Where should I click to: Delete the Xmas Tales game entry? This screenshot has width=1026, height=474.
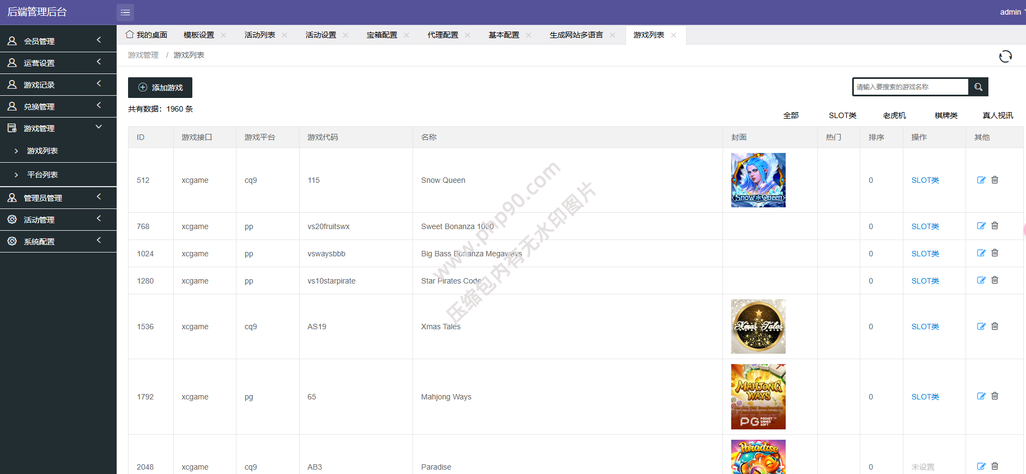pos(995,327)
